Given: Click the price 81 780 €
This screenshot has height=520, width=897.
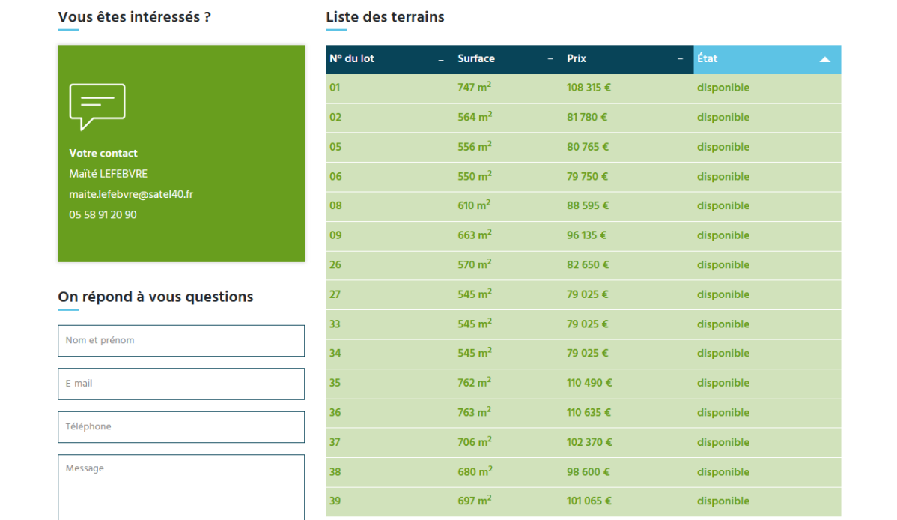Looking at the screenshot, I should (x=587, y=118).
